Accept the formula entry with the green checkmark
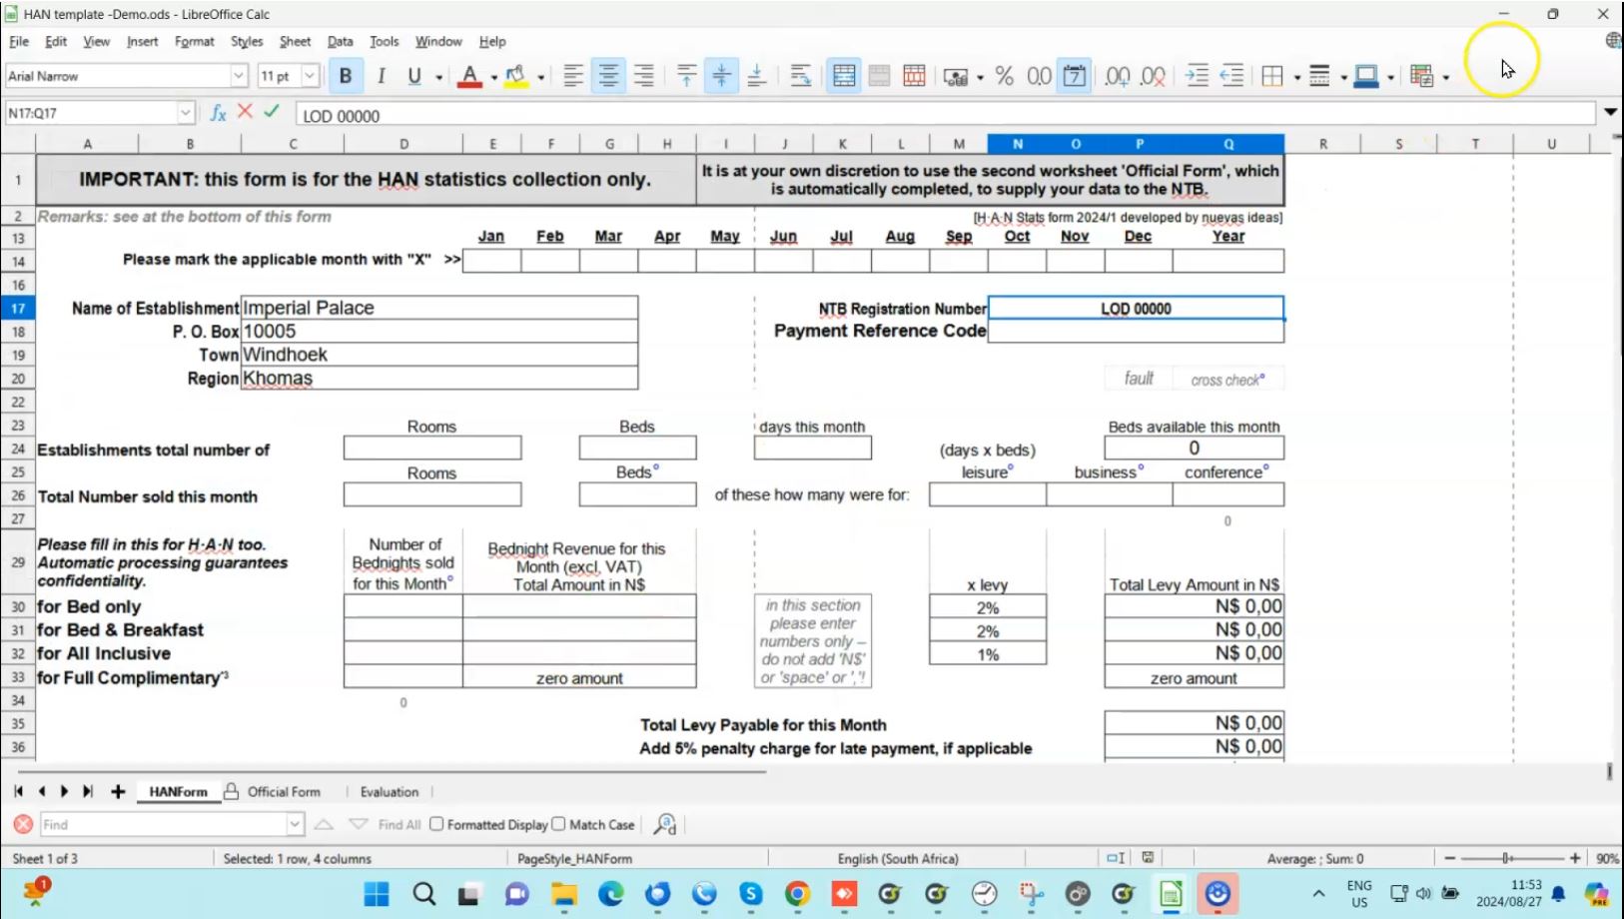1624x919 pixels. (x=271, y=113)
